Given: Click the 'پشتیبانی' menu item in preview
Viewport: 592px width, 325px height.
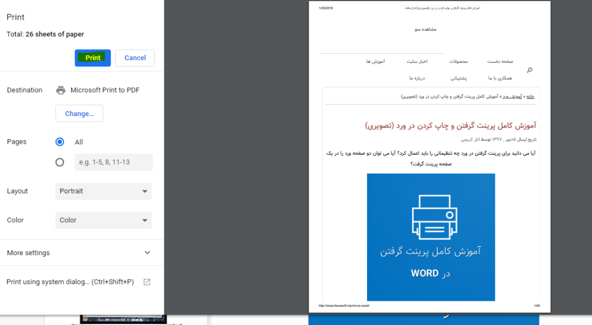Looking at the screenshot, I should [458, 78].
